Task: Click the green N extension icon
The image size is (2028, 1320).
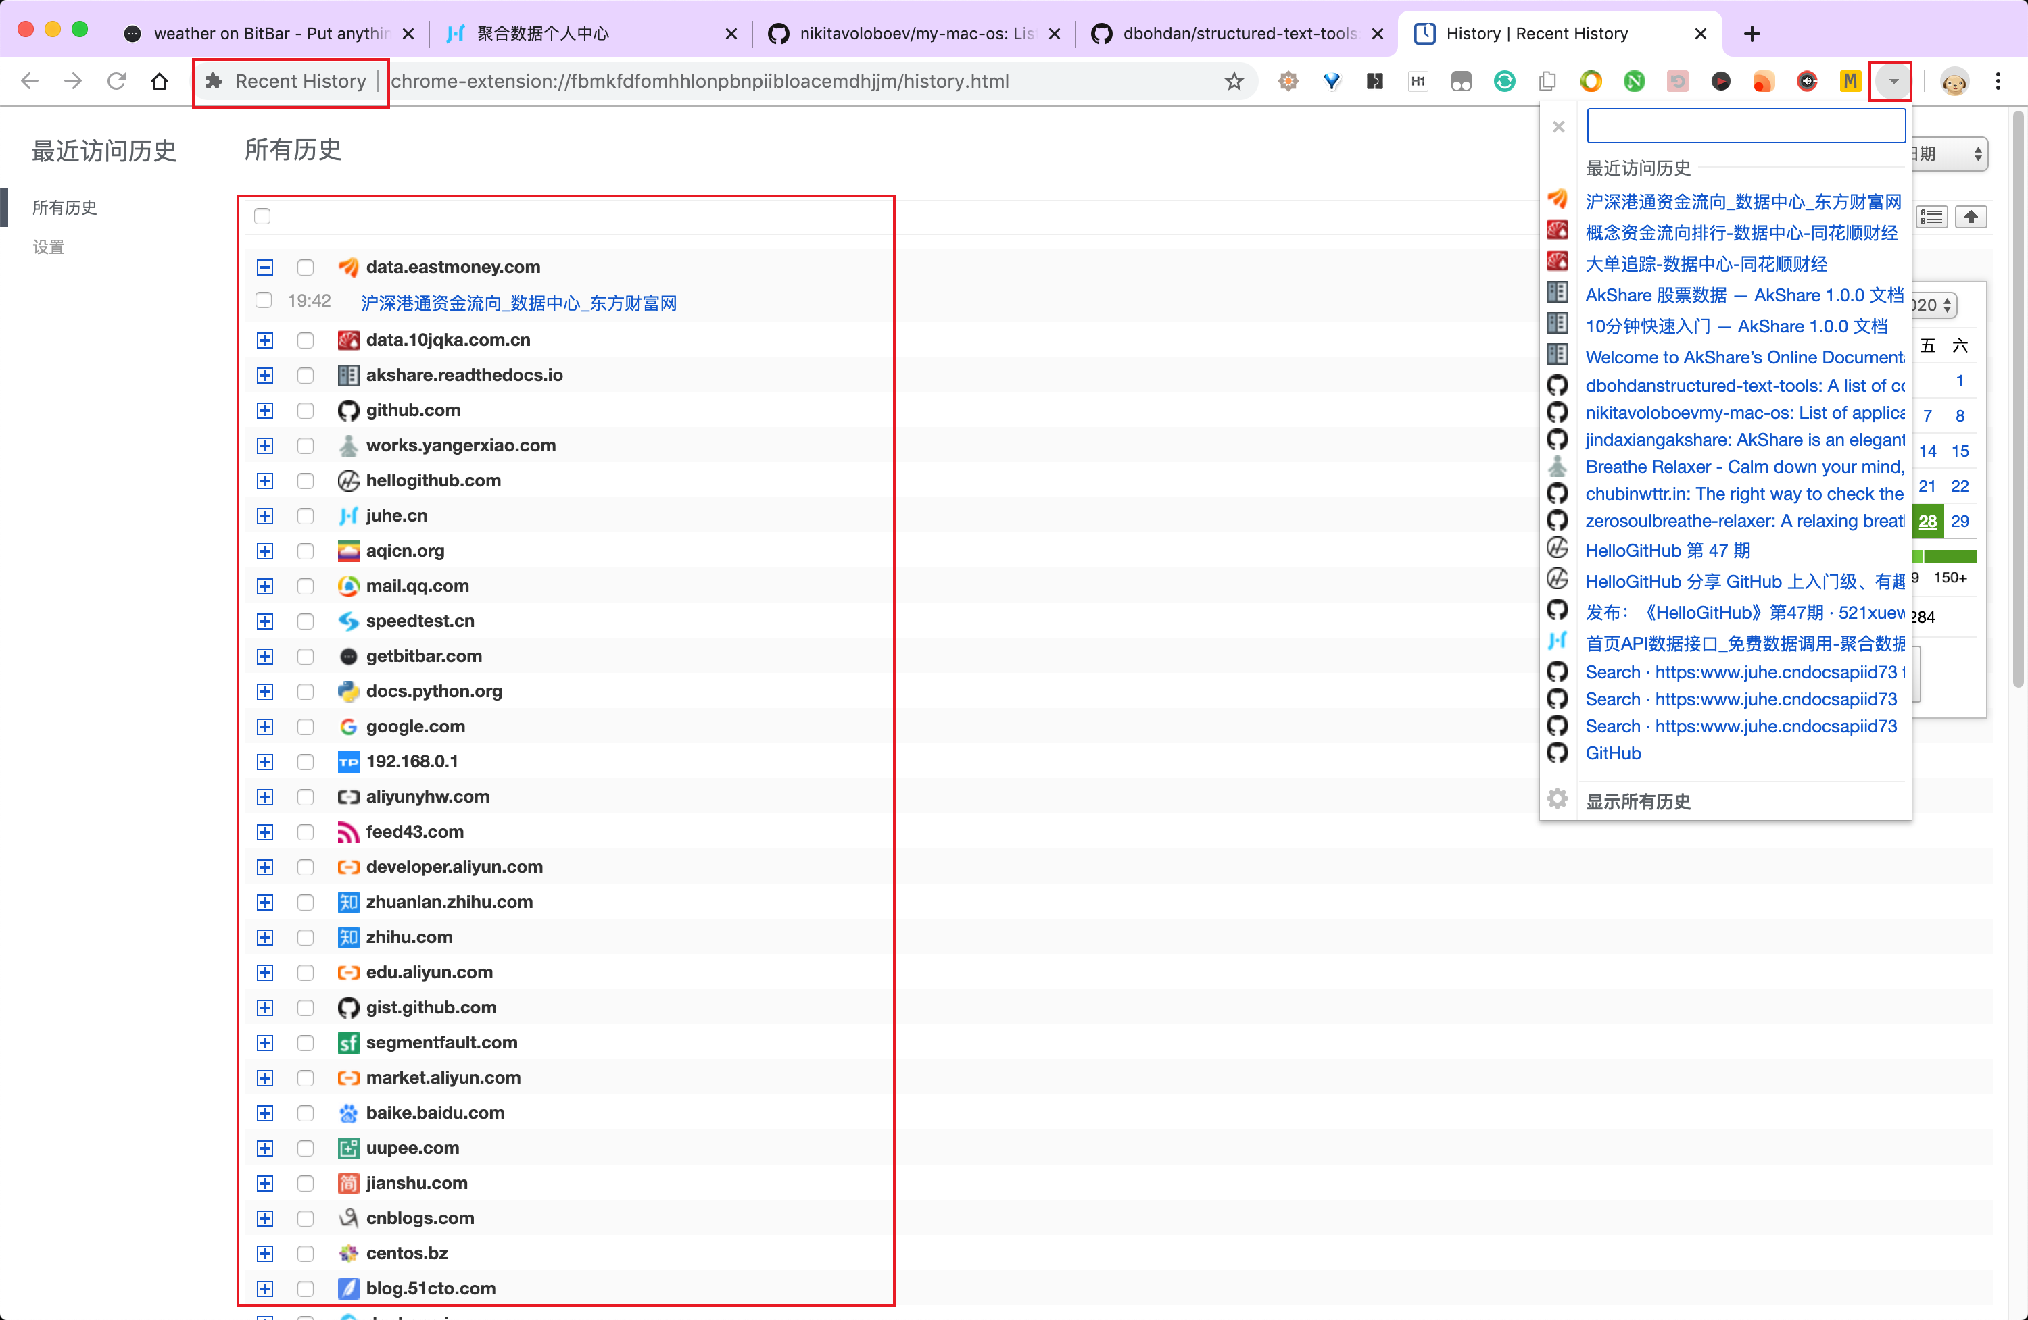Action: tap(1633, 82)
